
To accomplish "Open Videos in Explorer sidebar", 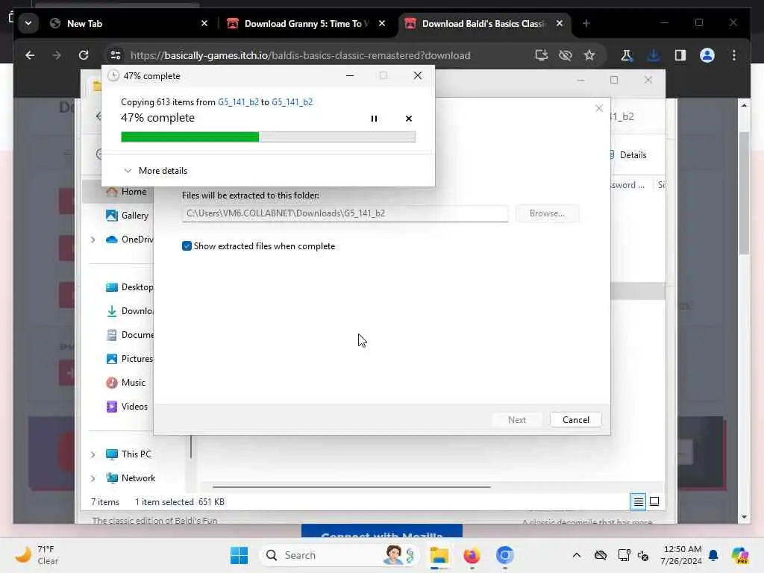I will (127, 407).
